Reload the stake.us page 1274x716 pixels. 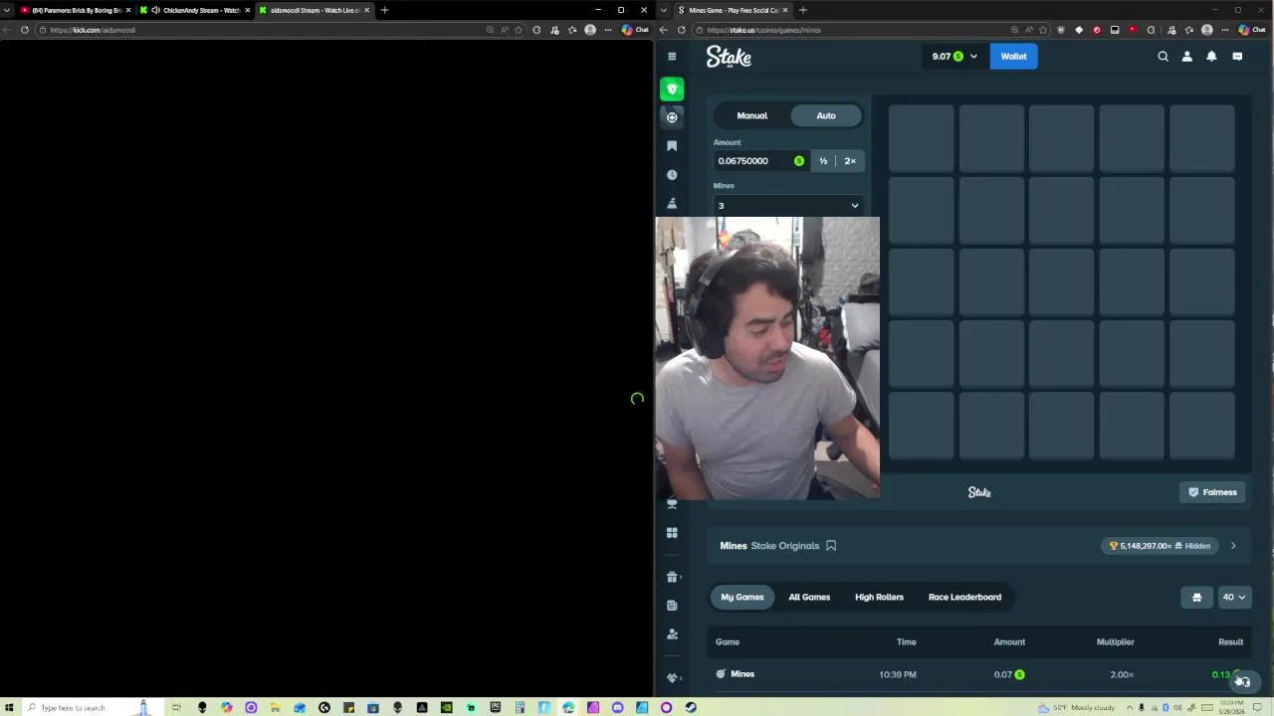click(x=682, y=30)
